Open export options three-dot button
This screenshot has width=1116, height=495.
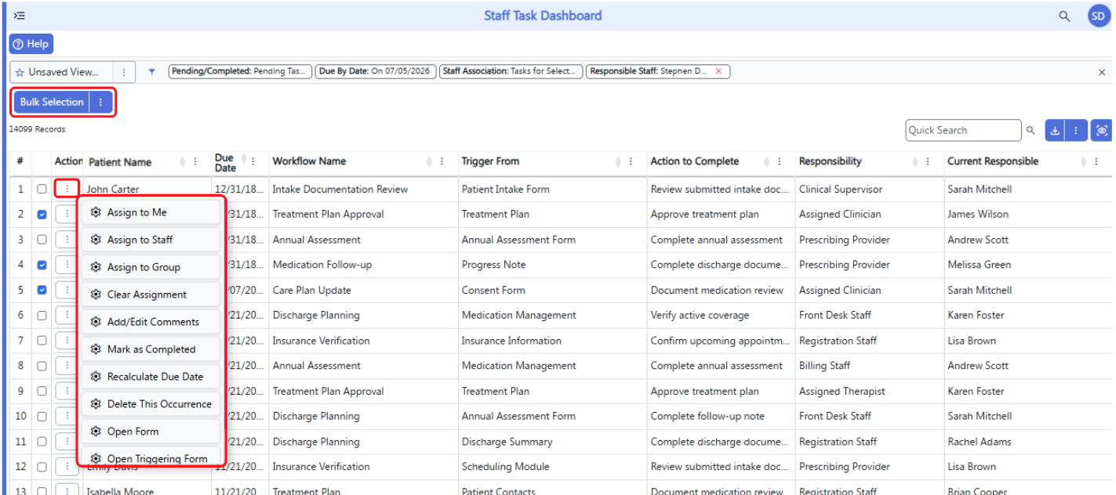click(1076, 131)
